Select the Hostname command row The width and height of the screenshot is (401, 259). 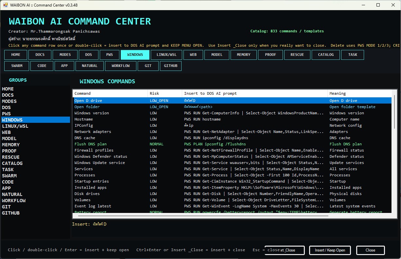click(232, 119)
